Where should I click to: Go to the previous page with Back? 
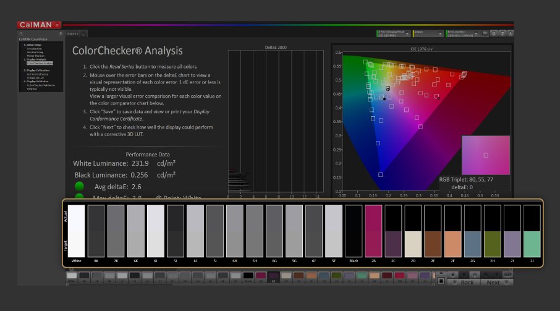click(464, 282)
